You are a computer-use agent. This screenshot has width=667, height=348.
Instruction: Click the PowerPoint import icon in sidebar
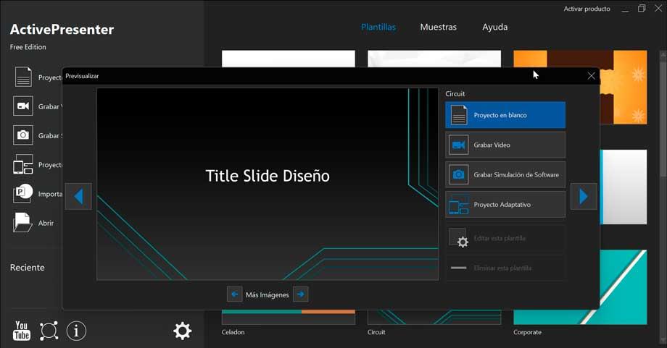pos(23,193)
